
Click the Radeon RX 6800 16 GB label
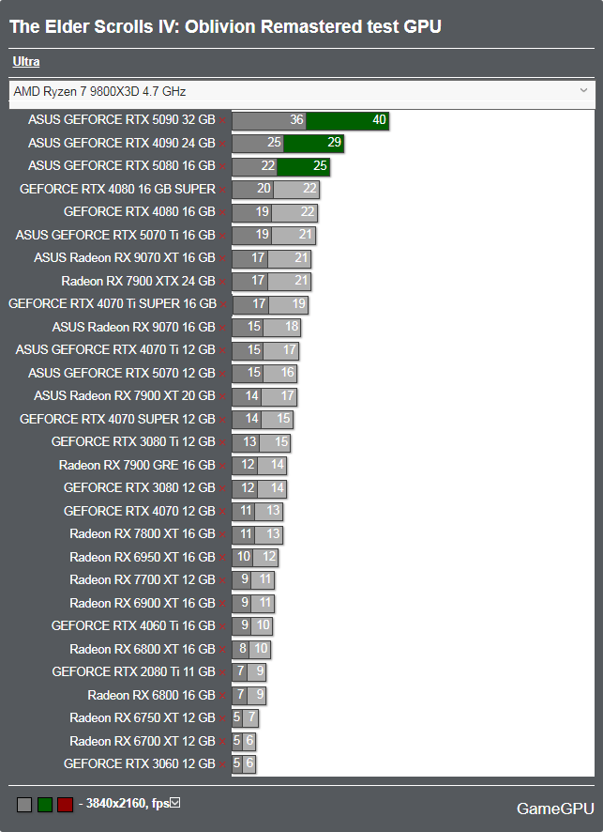pos(152,695)
